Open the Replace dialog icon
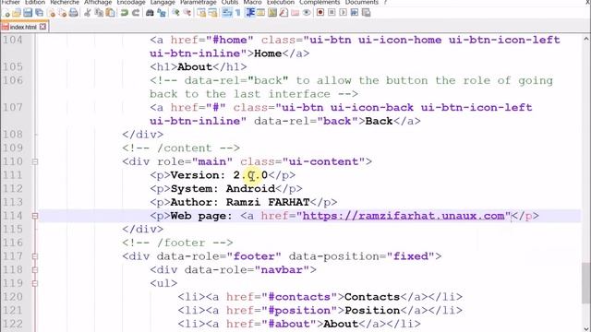This screenshot has height=332, width=591. coord(162,13)
